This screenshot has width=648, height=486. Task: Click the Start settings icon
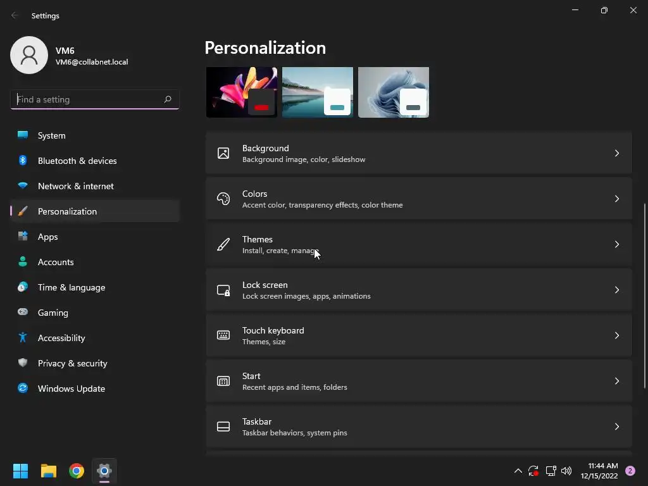[223, 381]
